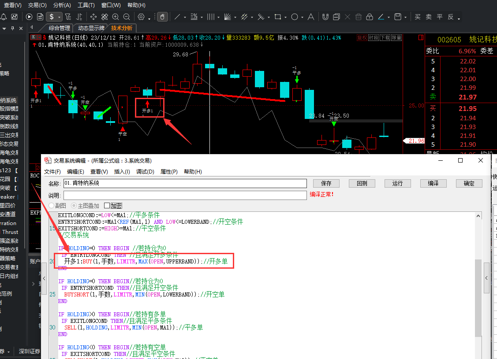Click the padlock lock drawings icon
This screenshot has height=359, width=497.
coord(370,17)
